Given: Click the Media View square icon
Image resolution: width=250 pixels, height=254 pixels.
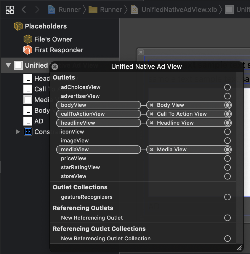Looking at the screenshot, I should coord(28,100).
